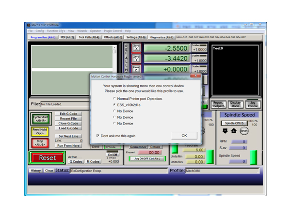Image resolution: width=291 pixels, height=218 pixels.
Task: Click the round spindle override Reset button
Action: tap(244, 131)
